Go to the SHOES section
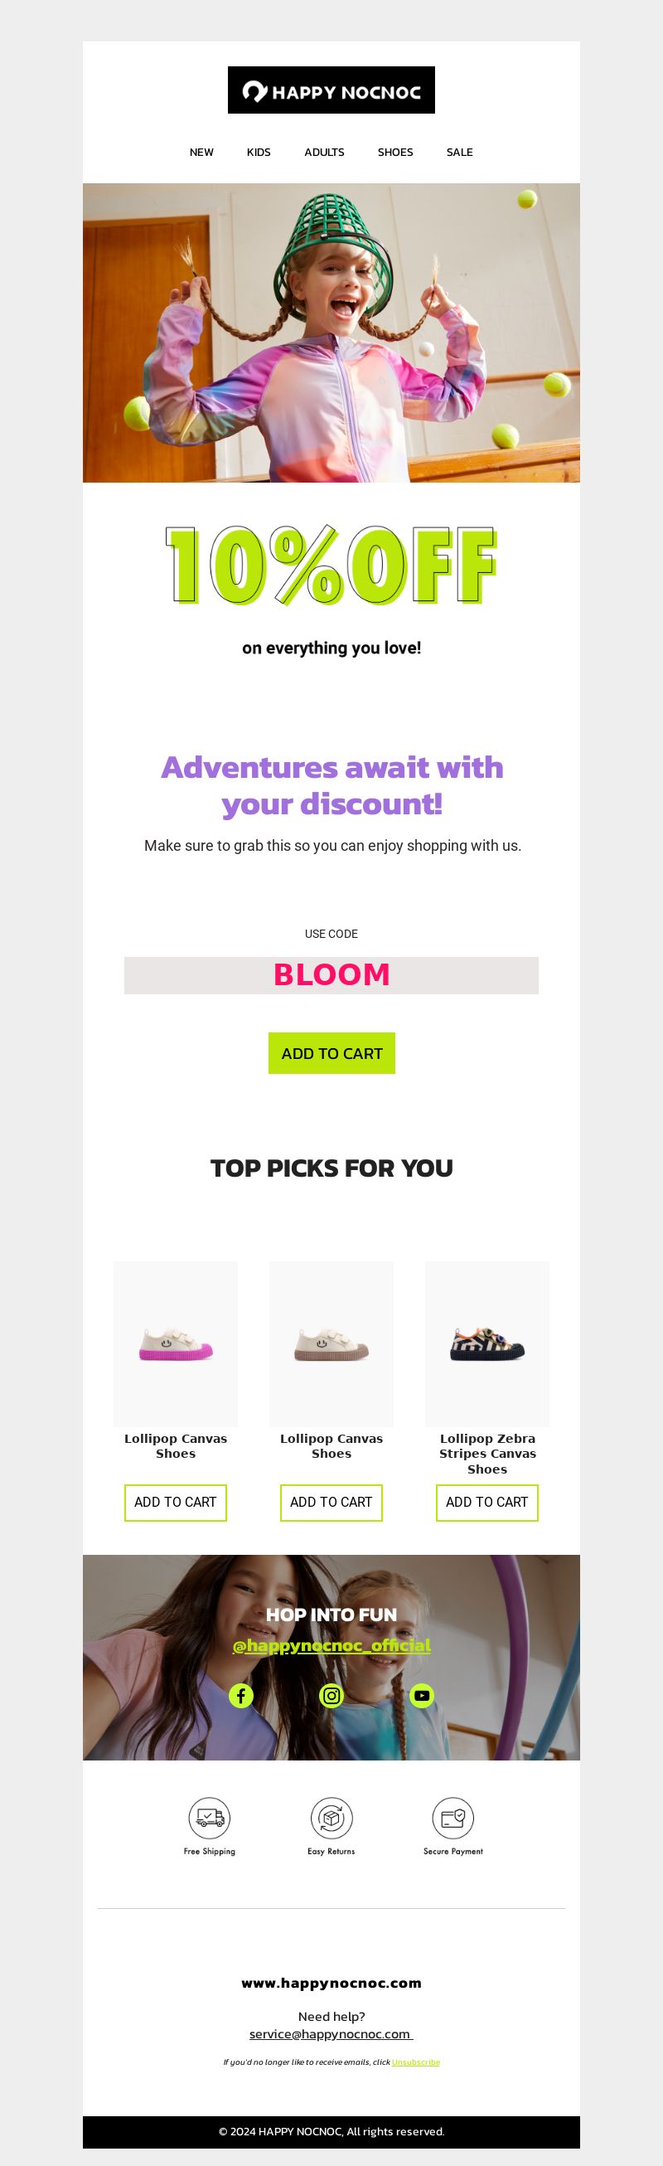Viewport: 663px width, 2166px height. click(395, 153)
